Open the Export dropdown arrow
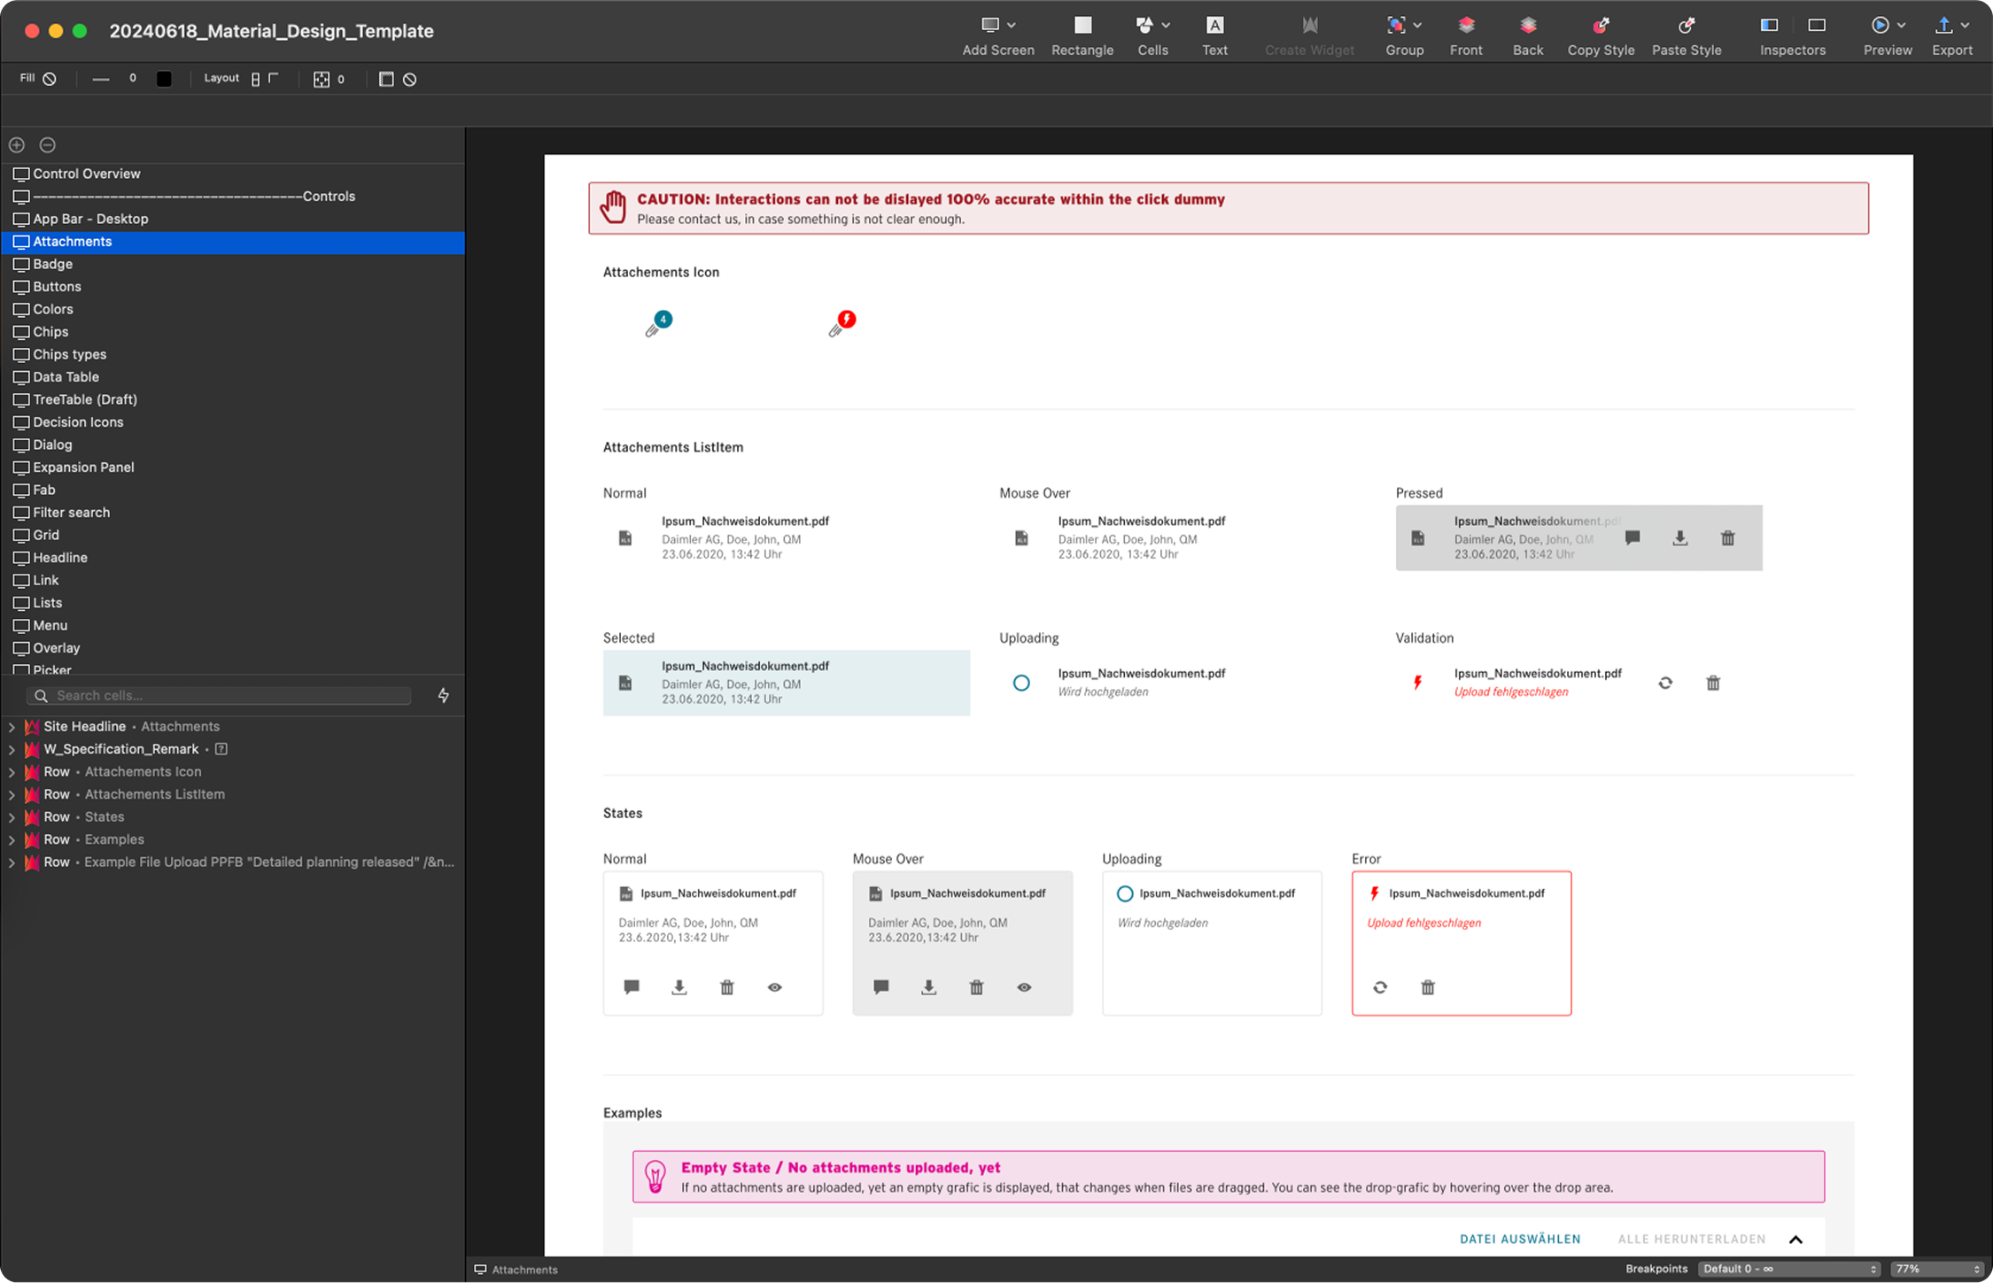This screenshot has height=1283, width=1993. (1965, 26)
